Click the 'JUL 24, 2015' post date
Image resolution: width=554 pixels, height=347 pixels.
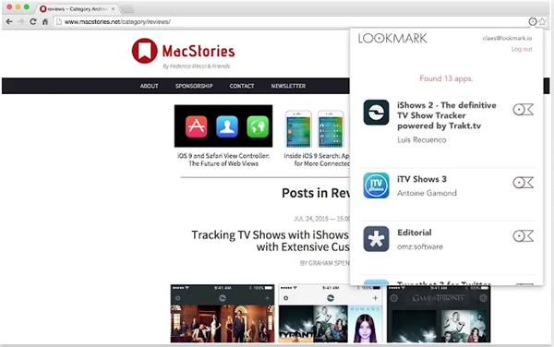point(311,219)
